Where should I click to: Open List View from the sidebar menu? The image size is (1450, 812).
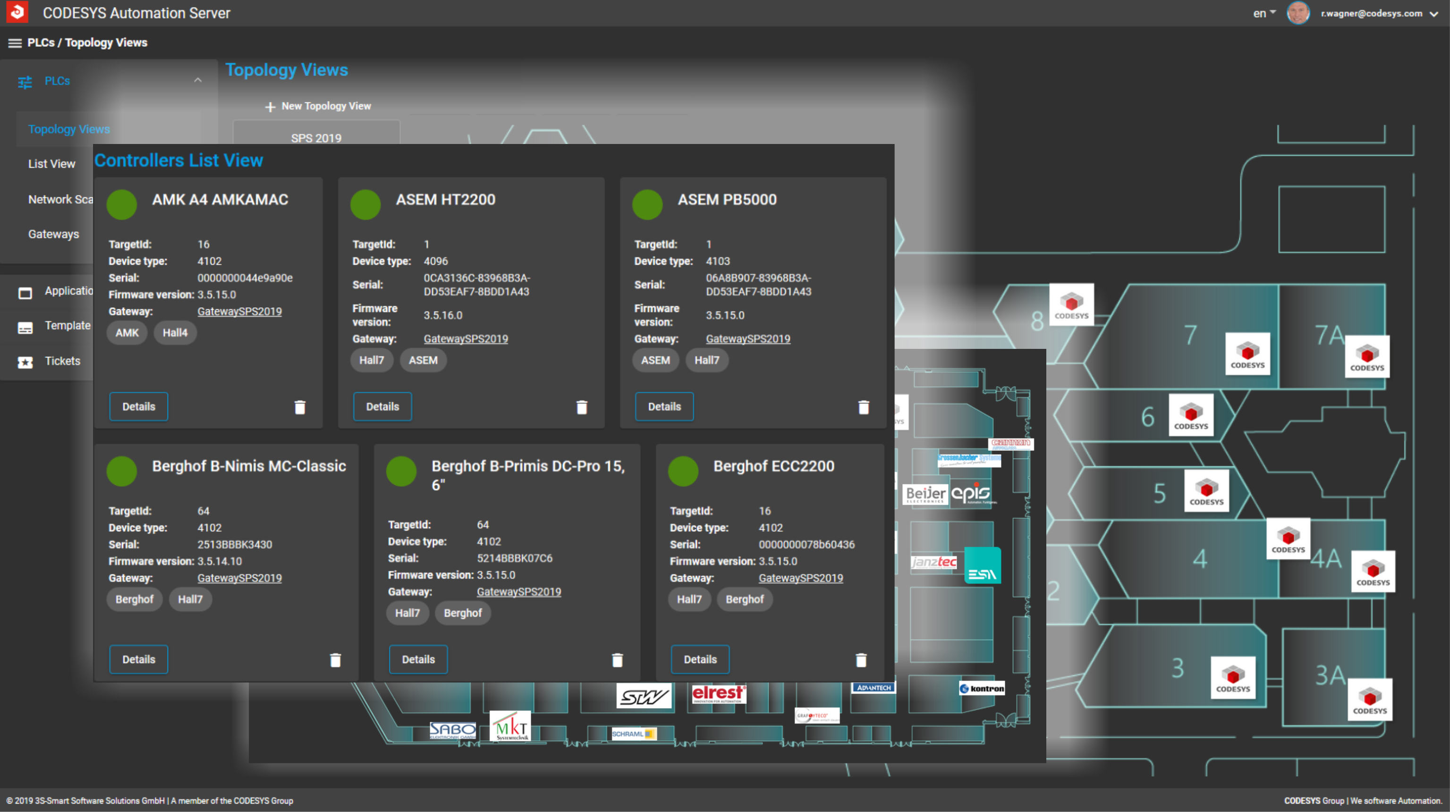coord(51,164)
